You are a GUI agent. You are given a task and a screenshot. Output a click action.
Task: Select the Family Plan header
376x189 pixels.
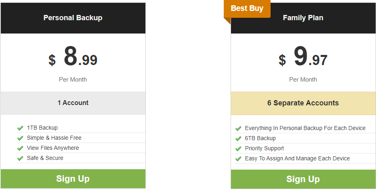pos(303,18)
